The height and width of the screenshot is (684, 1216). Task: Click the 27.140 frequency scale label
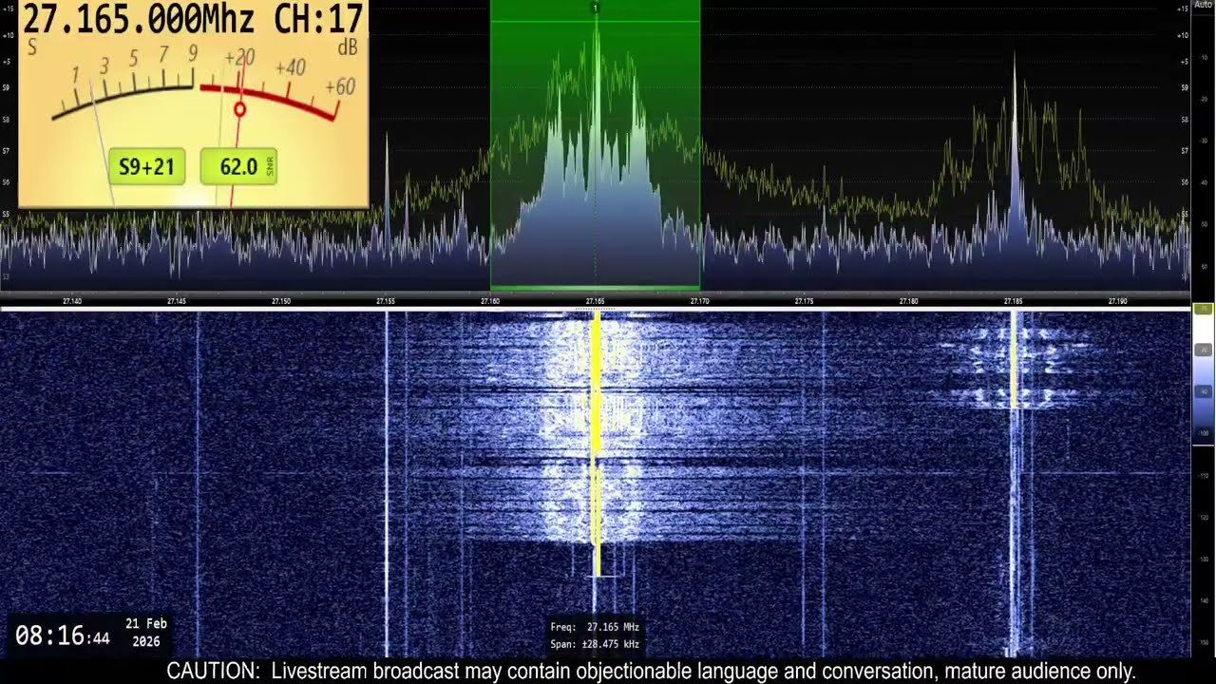[72, 301]
